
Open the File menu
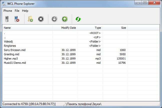coord(17,11)
